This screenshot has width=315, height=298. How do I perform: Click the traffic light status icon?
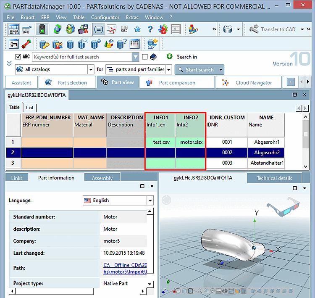tap(42, 29)
